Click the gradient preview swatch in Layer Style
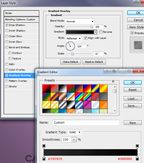144x163 pixels. pos(80,32)
